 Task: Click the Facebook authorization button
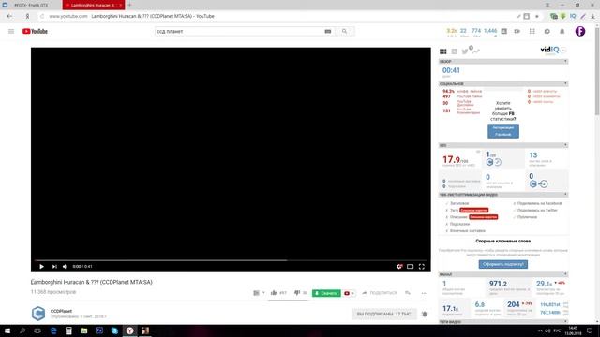(x=503, y=131)
